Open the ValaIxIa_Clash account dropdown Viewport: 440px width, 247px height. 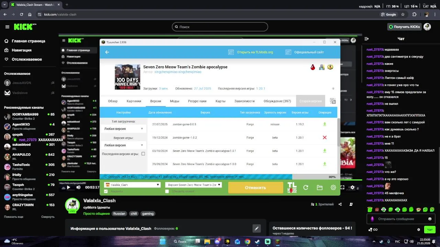pyautogui.click(x=132, y=185)
